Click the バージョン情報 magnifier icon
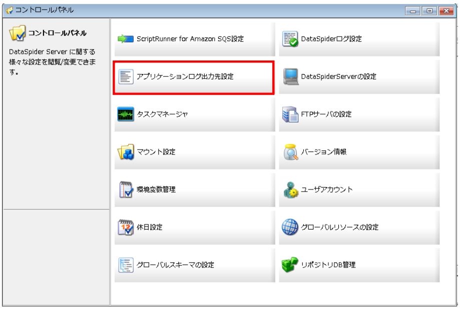 290,152
